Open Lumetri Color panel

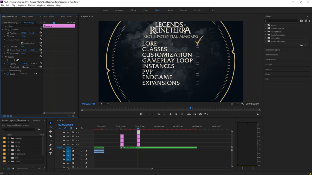click(x=271, y=59)
